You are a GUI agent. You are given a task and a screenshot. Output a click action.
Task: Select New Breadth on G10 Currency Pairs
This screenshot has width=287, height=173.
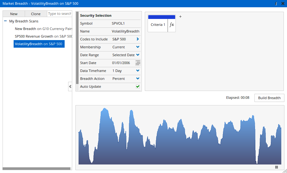point(43,29)
